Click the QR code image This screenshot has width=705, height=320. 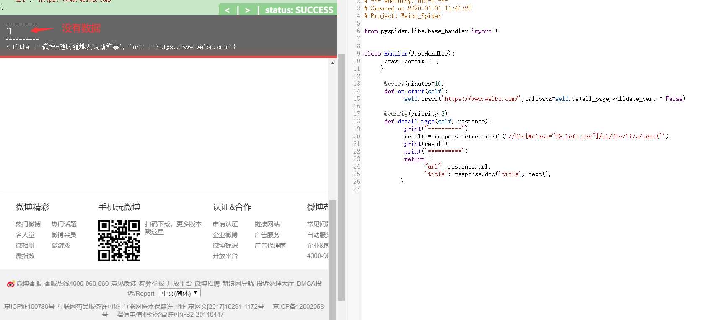119,241
